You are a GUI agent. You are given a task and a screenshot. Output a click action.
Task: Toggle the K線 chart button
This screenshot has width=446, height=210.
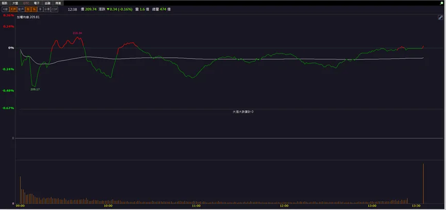5,9
